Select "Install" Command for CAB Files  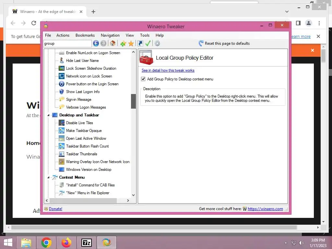coord(90,185)
